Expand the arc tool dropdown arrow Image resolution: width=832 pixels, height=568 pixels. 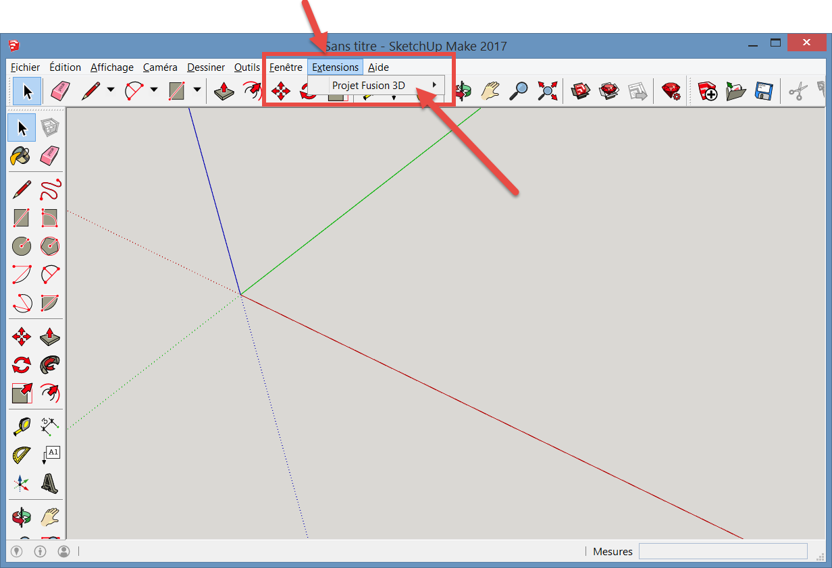pos(153,90)
